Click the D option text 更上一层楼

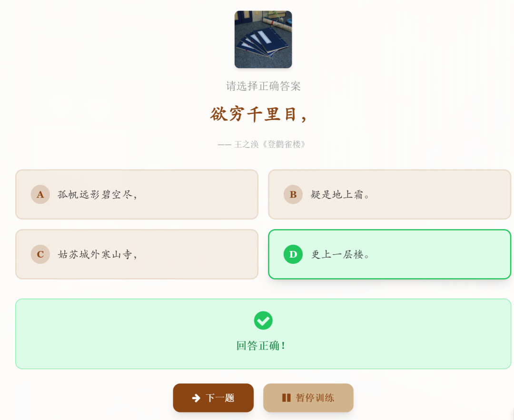click(x=339, y=254)
